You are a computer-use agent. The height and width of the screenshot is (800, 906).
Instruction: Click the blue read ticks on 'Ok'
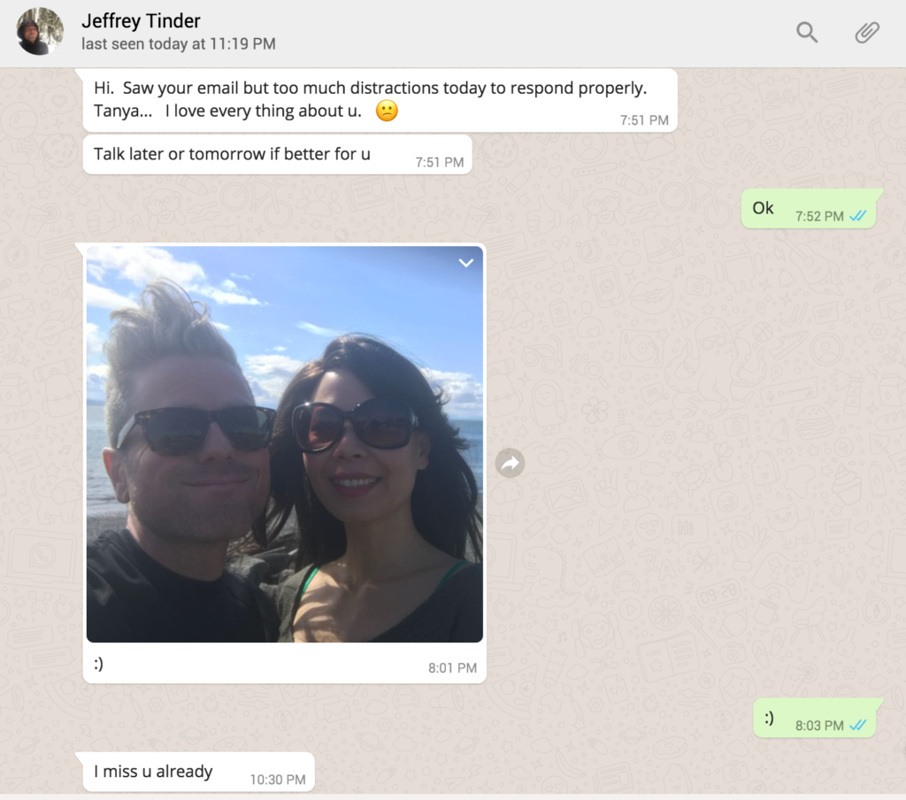pyautogui.click(x=858, y=216)
